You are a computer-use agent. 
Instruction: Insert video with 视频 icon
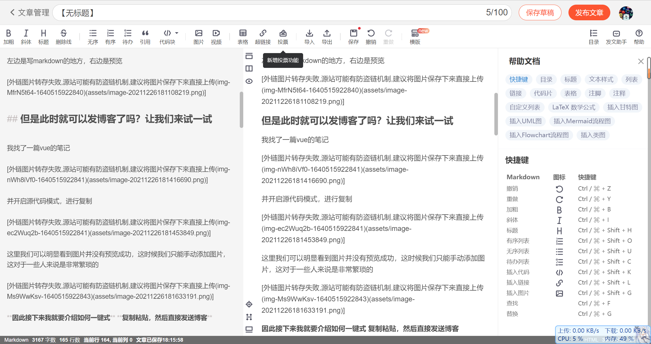tap(216, 37)
